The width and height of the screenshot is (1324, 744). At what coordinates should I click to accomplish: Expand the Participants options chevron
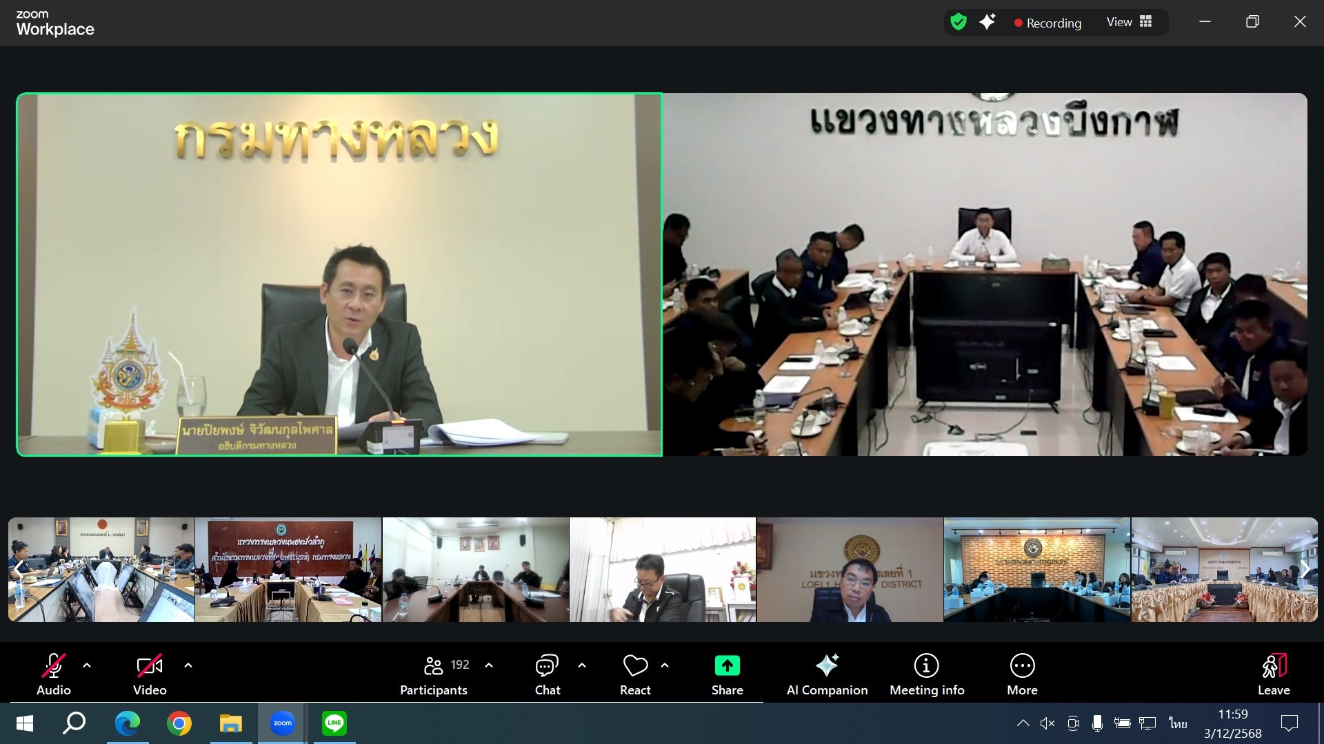pos(489,665)
